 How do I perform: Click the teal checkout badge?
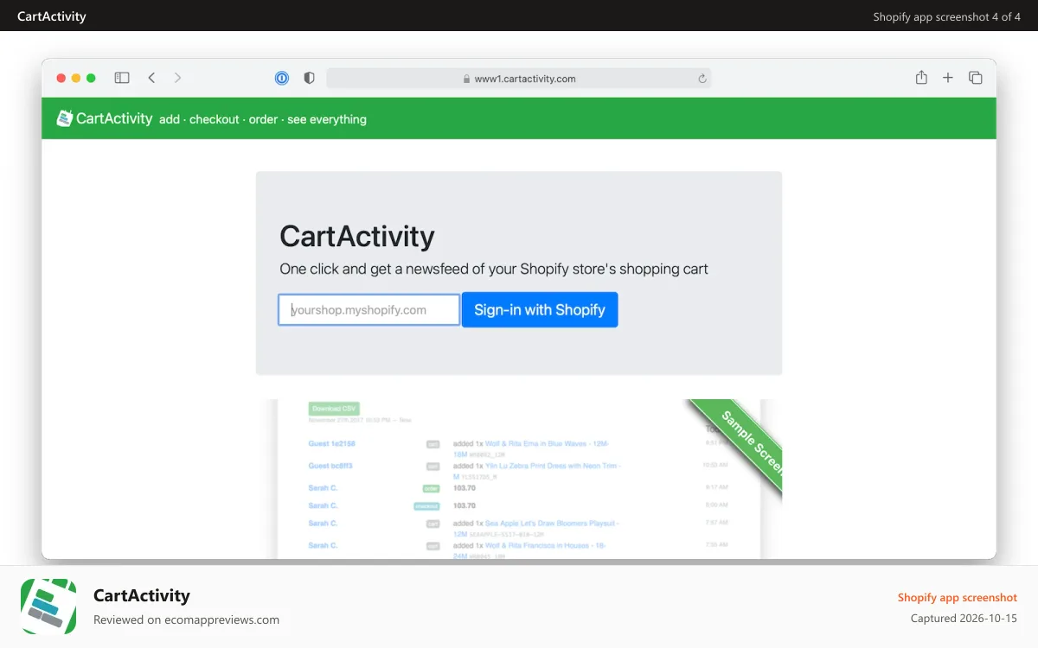pos(426,506)
